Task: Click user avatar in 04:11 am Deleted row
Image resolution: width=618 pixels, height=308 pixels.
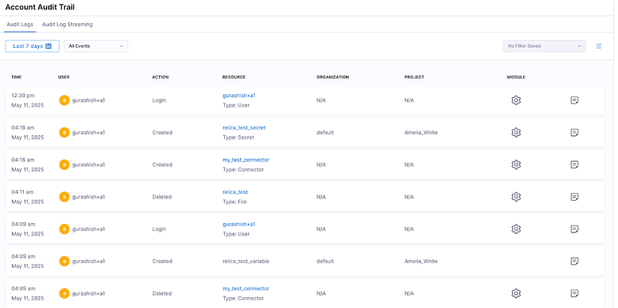Action: click(64, 197)
